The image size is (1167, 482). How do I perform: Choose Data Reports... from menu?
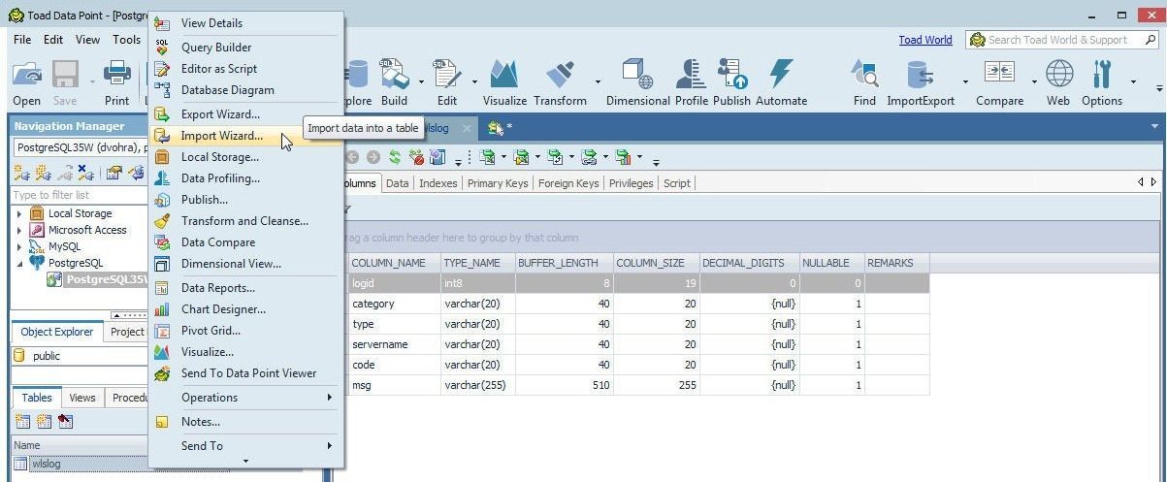pyautogui.click(x=217, y=288)
